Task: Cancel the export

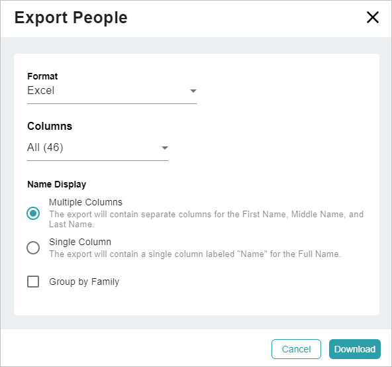Action: click(296, 349)
